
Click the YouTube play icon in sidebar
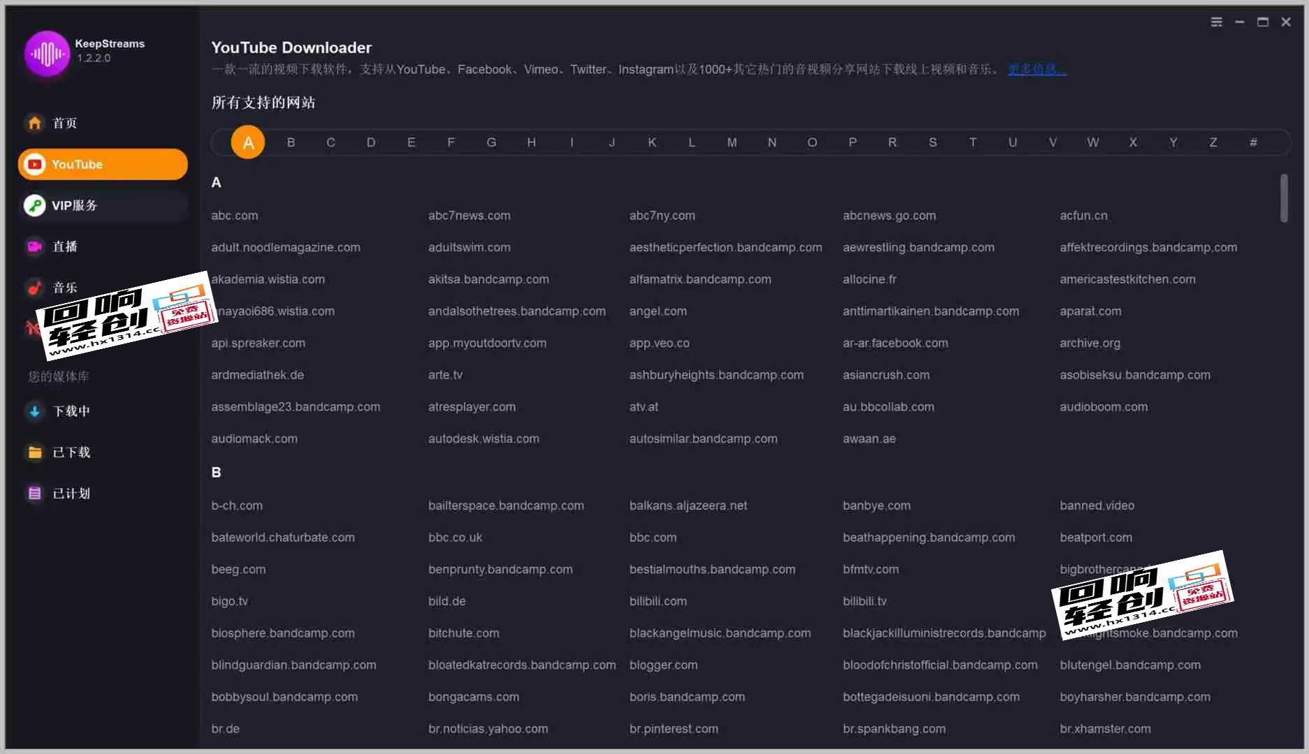click(34, 164)
